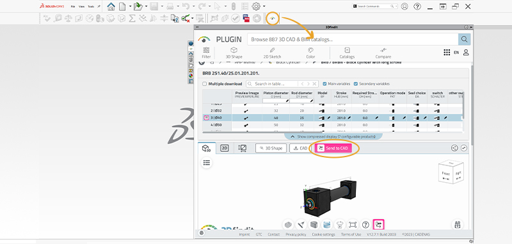This screenshot has height=244, width=512.
Task: Open the SolidWorks Tools menu
Action: click(x=91, y=6)
